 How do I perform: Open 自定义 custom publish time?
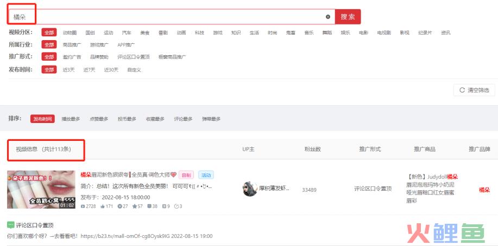coord(134,70)
